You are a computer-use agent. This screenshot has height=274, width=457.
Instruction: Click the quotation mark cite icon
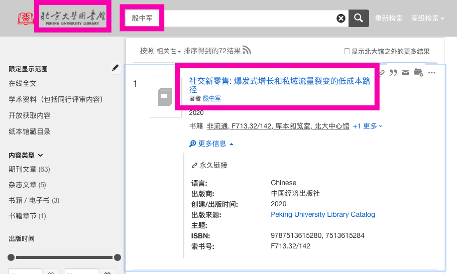[x=393, y=73]
